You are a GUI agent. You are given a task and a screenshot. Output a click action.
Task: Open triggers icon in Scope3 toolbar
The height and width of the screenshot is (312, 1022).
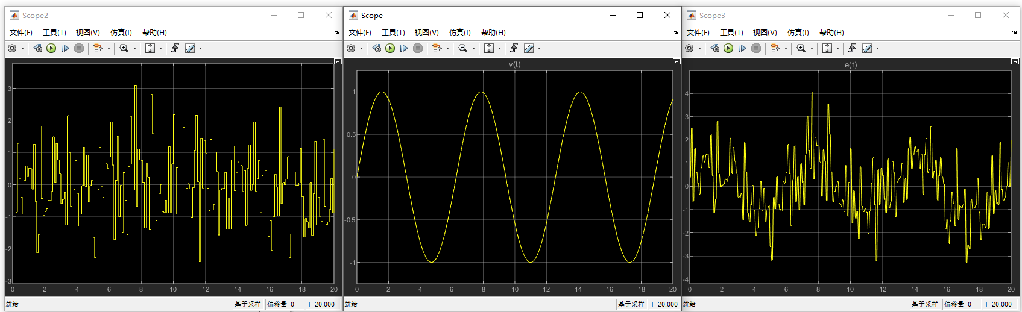852,48
